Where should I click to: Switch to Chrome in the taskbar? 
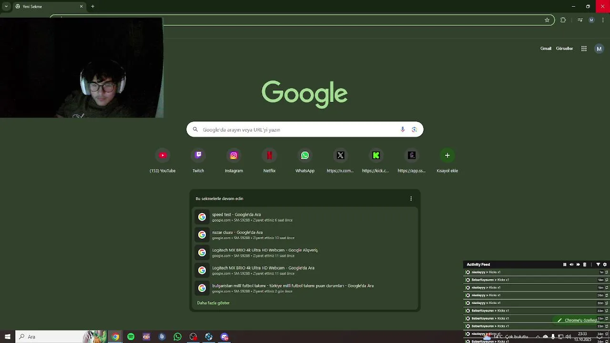(x=115, y=337)
